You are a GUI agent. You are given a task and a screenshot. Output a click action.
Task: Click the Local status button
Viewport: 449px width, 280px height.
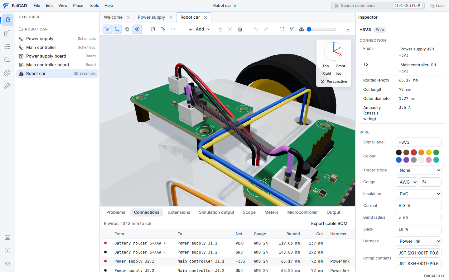pyautogui.click(x=438, y=6)
